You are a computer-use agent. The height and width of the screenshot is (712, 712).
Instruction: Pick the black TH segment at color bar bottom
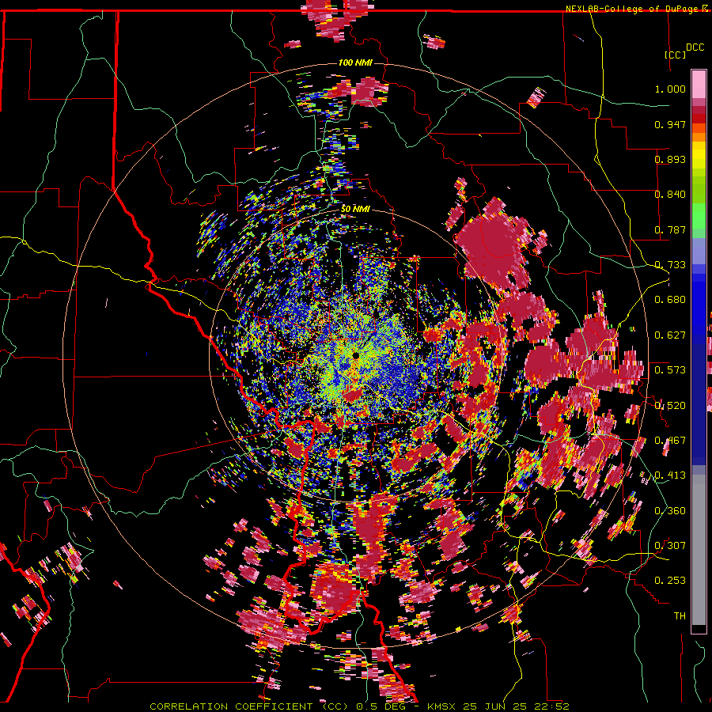coord(699,629)
